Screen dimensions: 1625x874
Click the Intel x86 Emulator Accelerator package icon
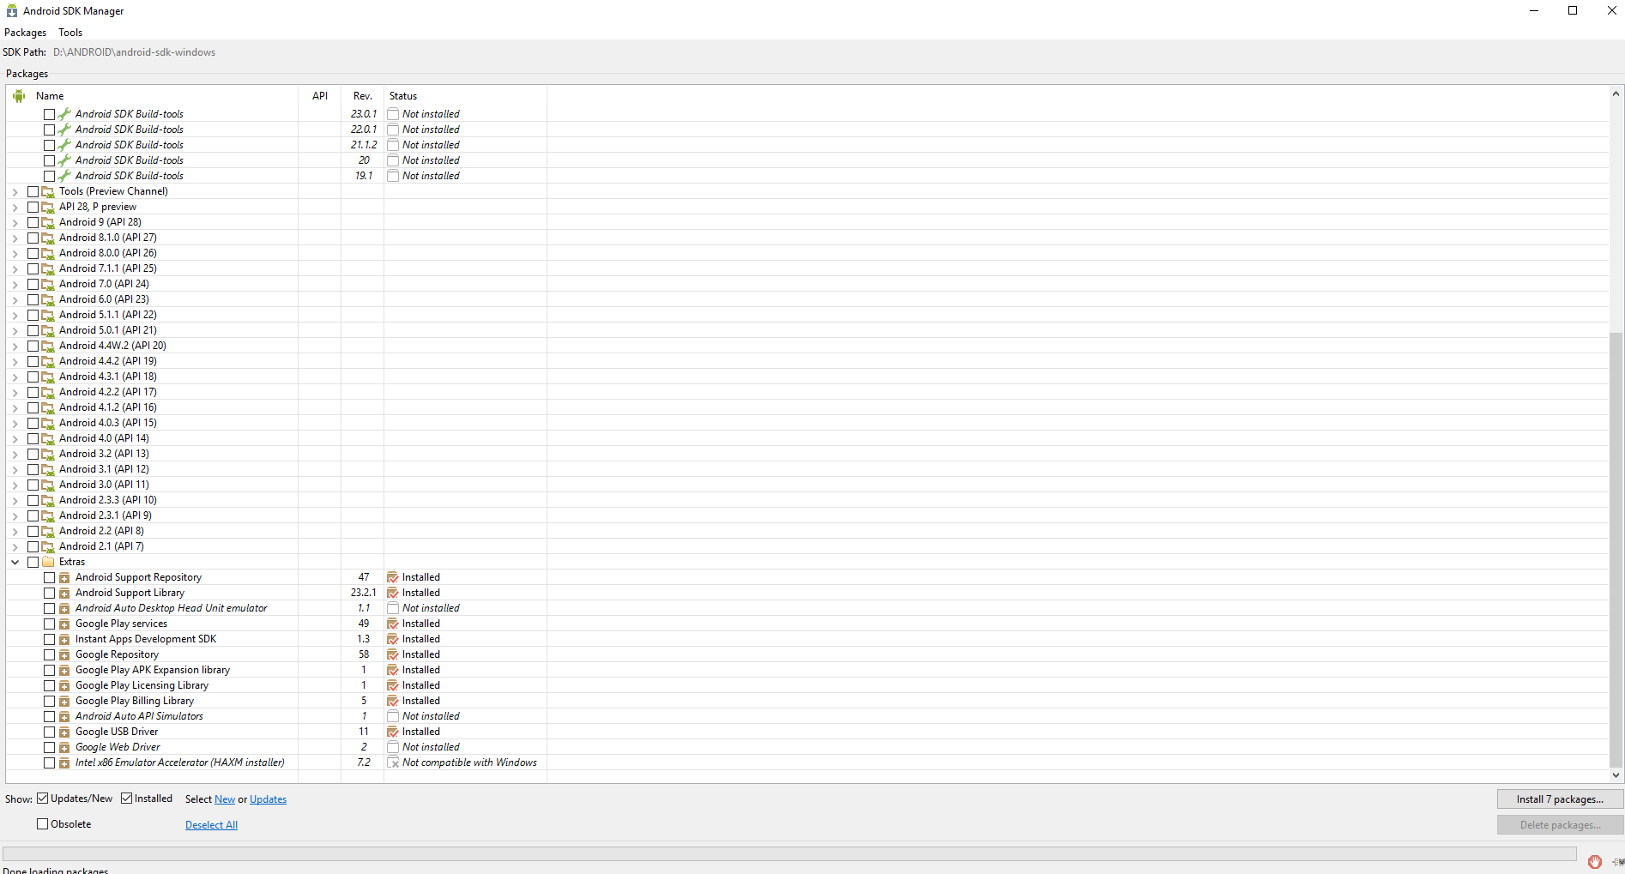(64, 762)
